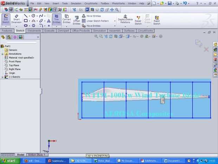
Task: Open dropdown below Convert Entities
Action: [66, 26]
